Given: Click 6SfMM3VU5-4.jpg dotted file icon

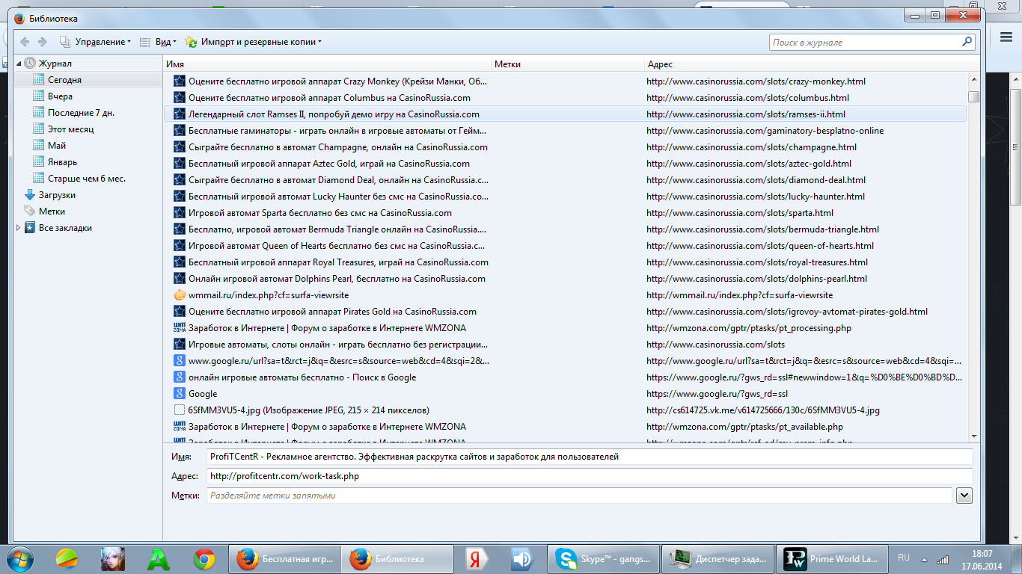Looking at the screenshot, I should [180, 410].
